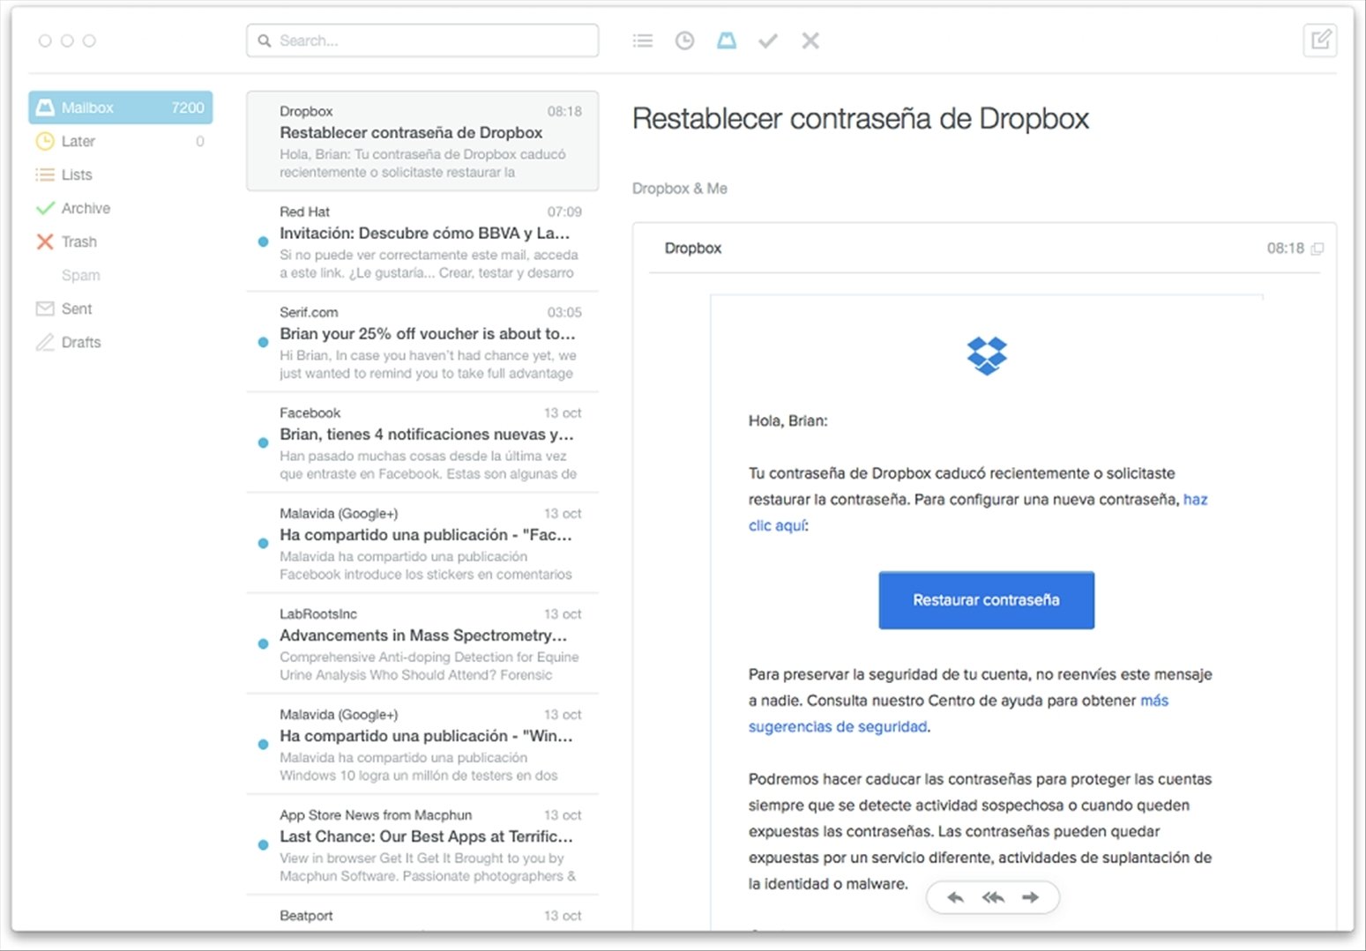Click the Later clock icon in sidebar
1366x951 pixels.
point(45,141)
